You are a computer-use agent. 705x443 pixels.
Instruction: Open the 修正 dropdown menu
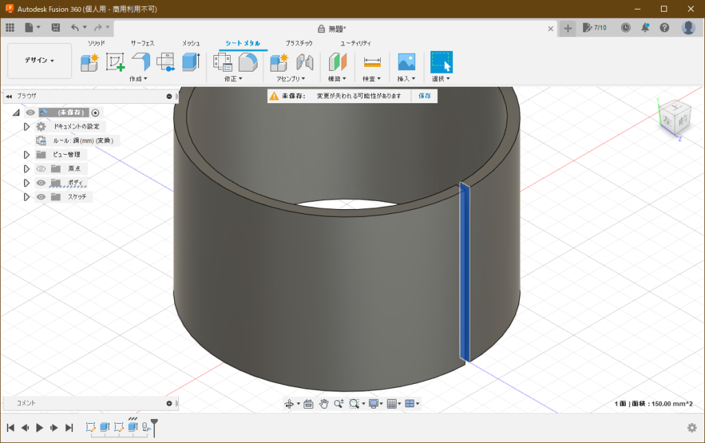(x=233, y=79)
